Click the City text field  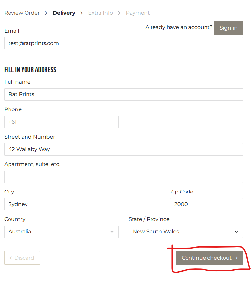coord(82,204)
